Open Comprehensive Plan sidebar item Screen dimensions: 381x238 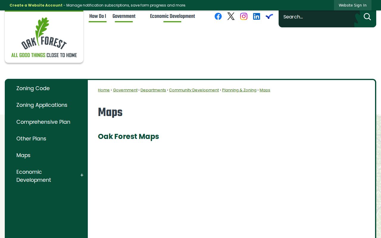pos(43,122)
